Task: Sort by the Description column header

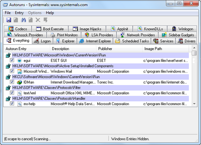Action: (x=73, y=49)
